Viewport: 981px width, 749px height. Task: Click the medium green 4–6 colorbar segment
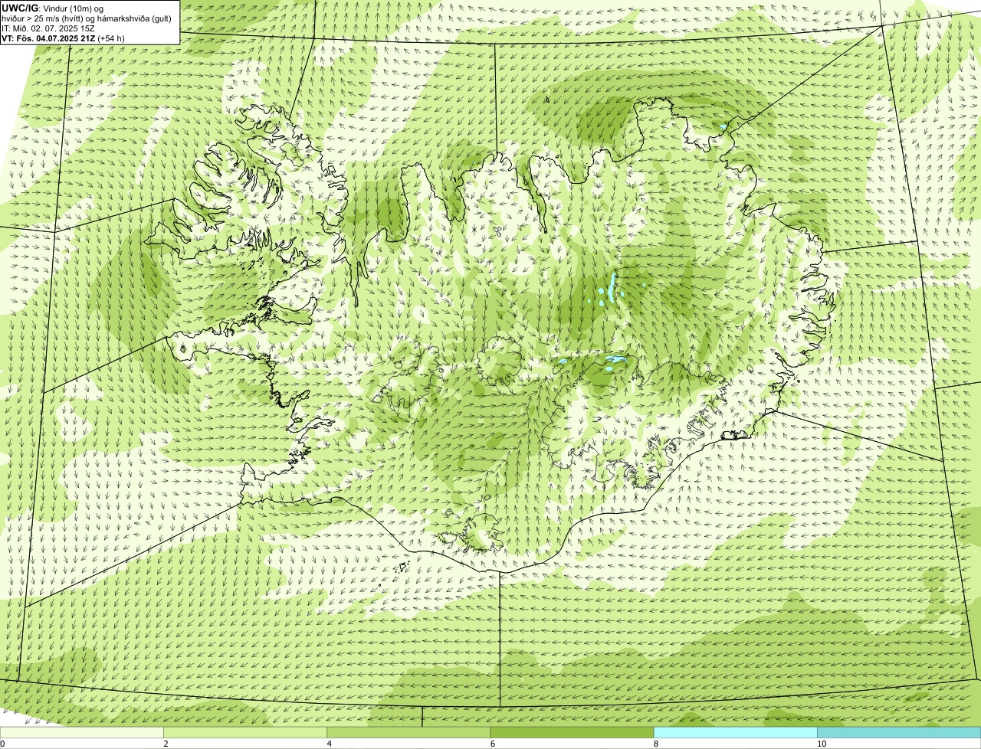408,733
